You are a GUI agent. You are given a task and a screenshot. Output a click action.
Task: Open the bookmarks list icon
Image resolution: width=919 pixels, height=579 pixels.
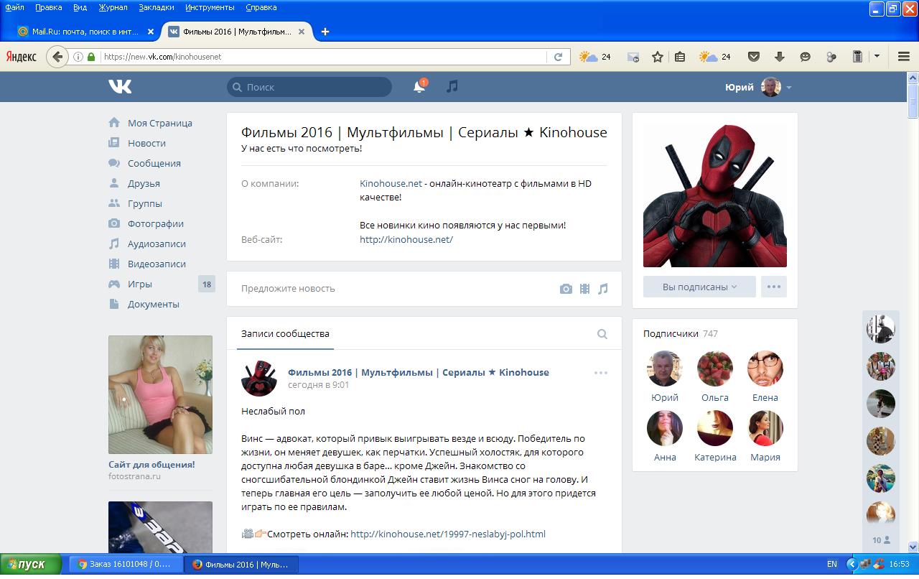tap(680, 57)
